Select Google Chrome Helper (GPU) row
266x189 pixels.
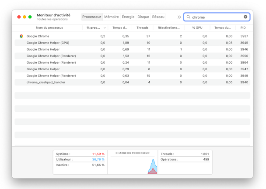coord(132,43)
